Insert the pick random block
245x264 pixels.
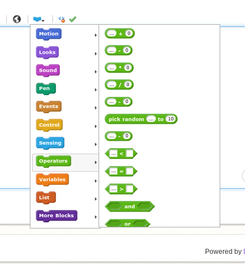(x=141, y=119)
